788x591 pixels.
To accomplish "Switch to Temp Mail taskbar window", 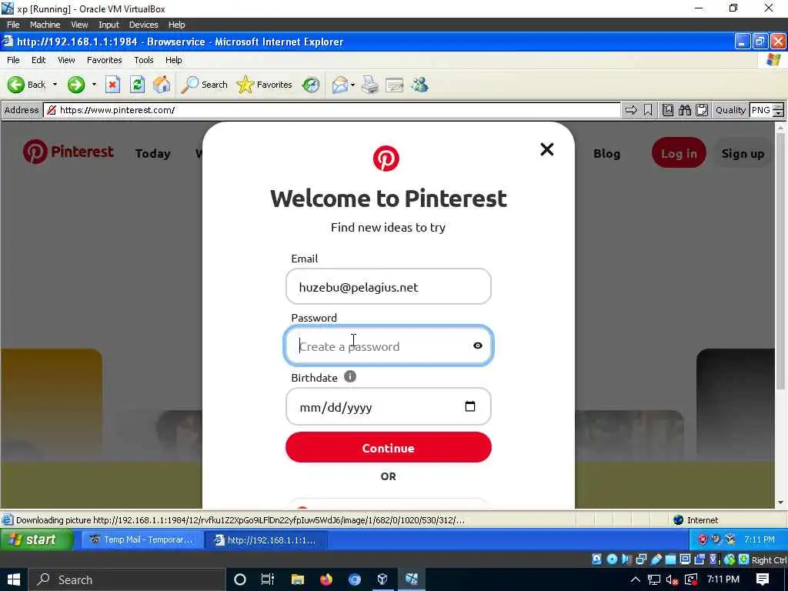I will tap(142, 539).
